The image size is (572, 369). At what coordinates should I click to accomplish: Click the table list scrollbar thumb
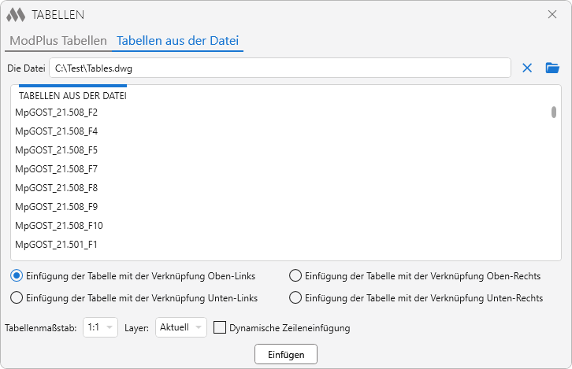(554, 112)
